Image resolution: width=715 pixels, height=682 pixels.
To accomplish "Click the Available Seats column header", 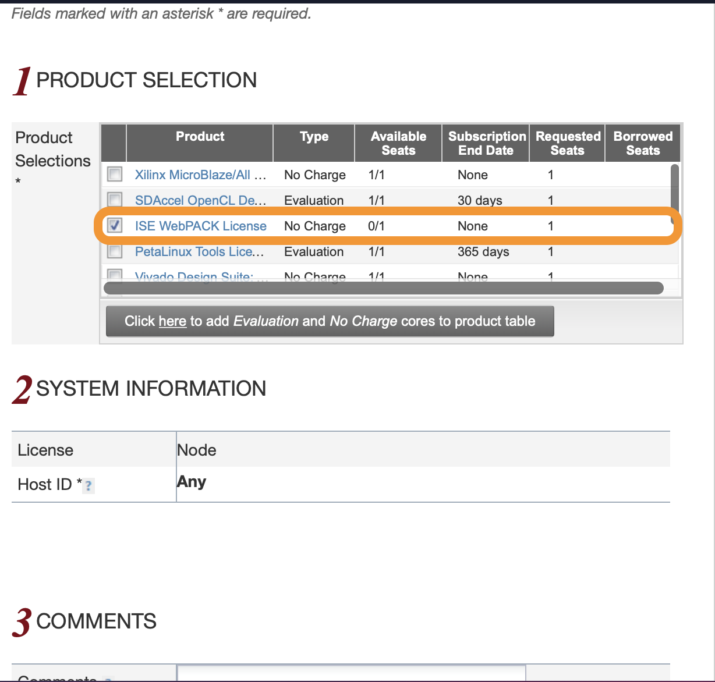I will pyautogui.click(x=398, y=143).
